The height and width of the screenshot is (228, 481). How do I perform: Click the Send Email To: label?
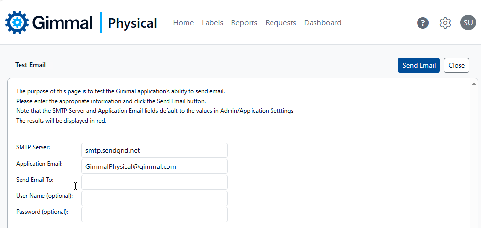(35, 180)
